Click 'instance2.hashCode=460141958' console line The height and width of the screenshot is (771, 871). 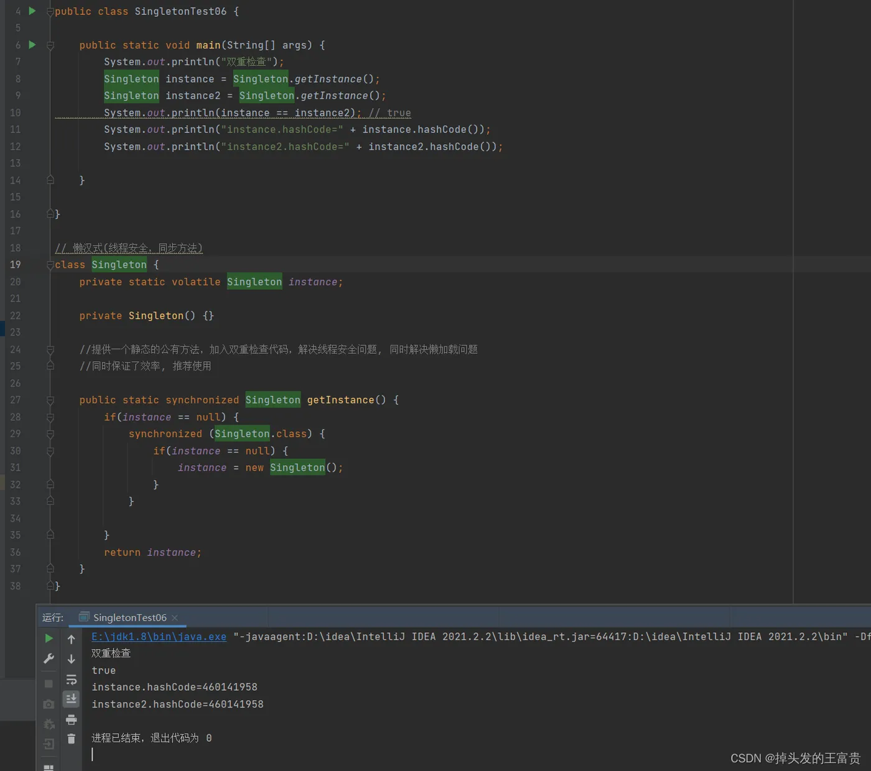177,704
